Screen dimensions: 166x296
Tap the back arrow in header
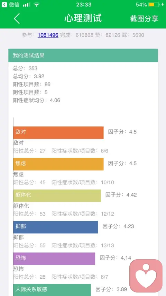pos(17,18)
